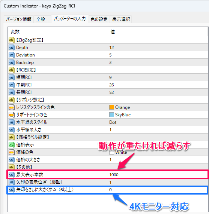Click the icon beside 水平線のスタイル
This screenshot has height=214, width=209.
12,122
